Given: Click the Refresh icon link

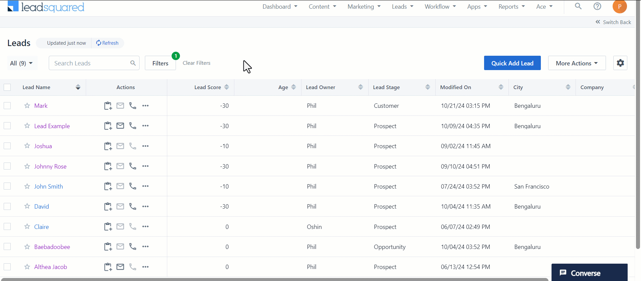Looking at the screenshot, I should click(107, 43).
